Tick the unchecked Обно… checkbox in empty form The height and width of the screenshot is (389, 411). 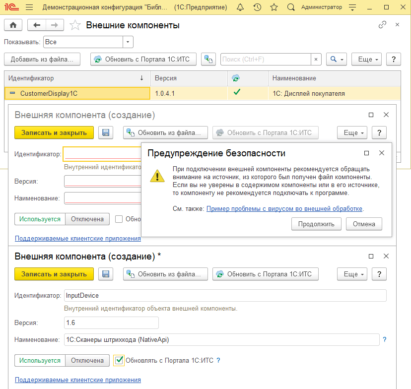point(119,219)
